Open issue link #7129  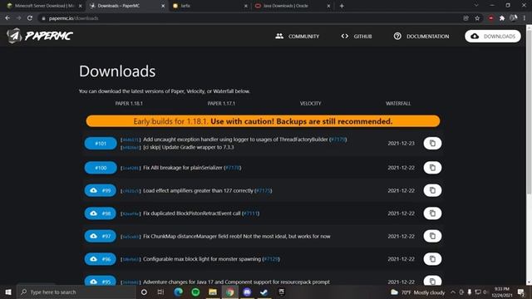click(x=271, y=259)
